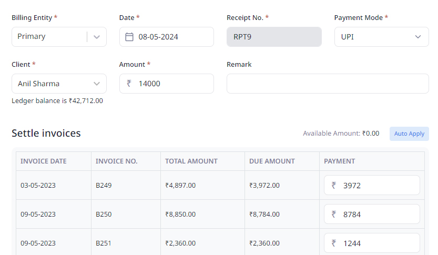The width and height of the screenshot is (438, 255).
Task: Open calendar icon in Date field
Action: pyautogui.click(x=129, y=37)
